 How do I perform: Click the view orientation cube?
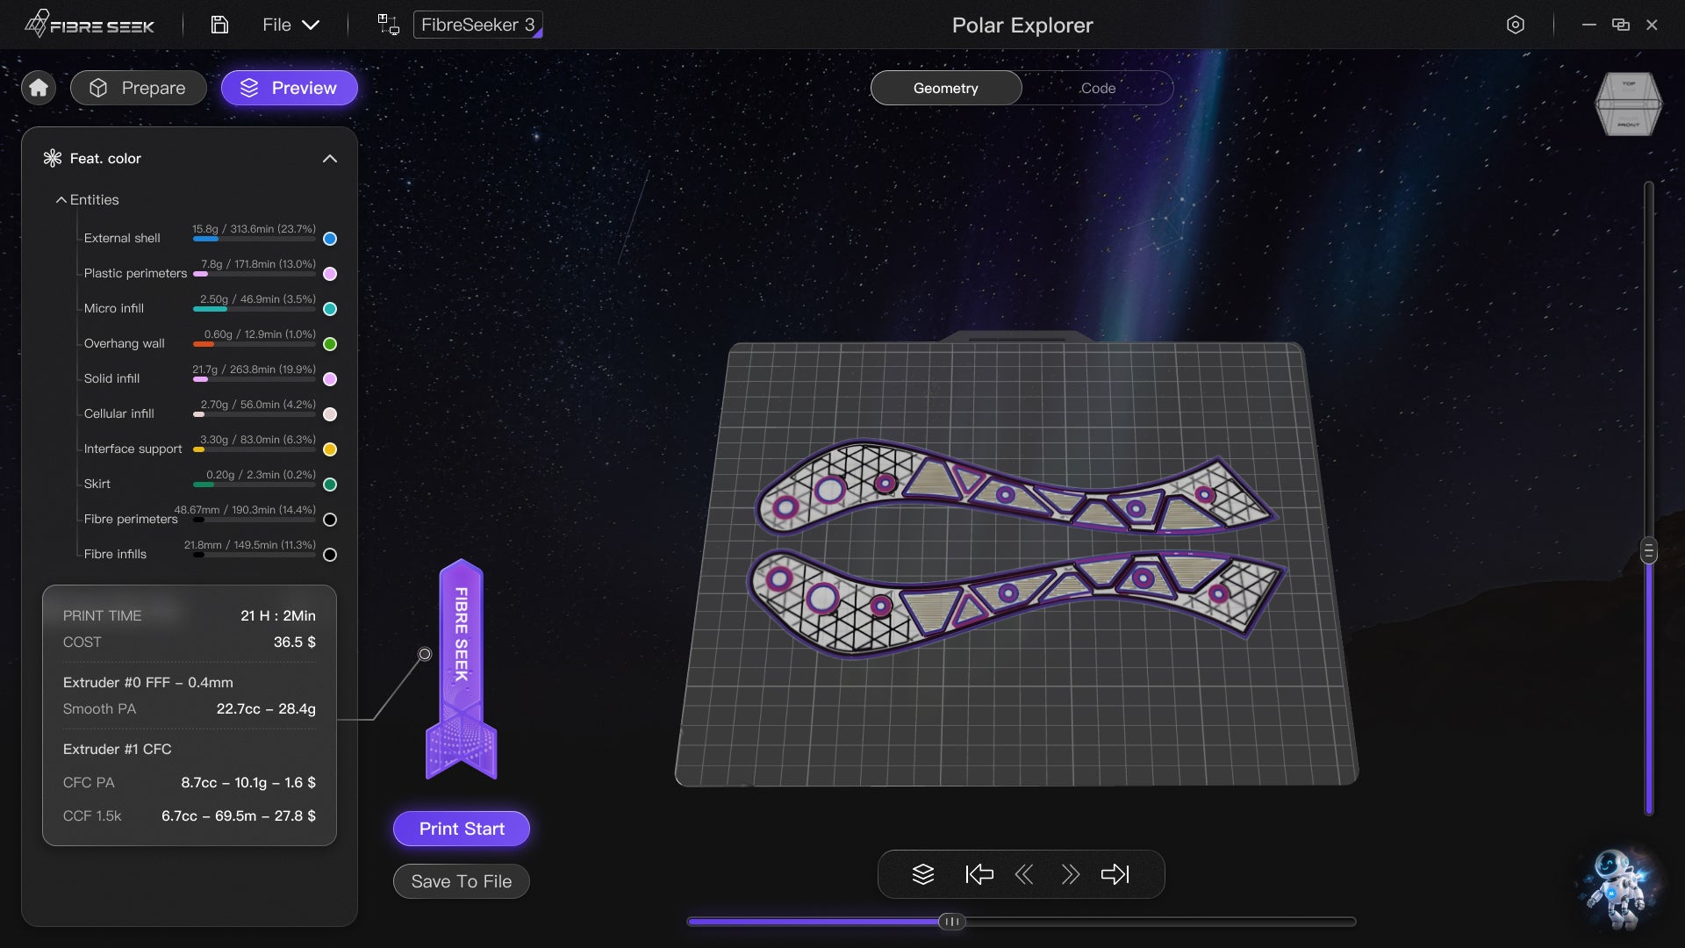pyautogui.click(x=1628, y=104)
